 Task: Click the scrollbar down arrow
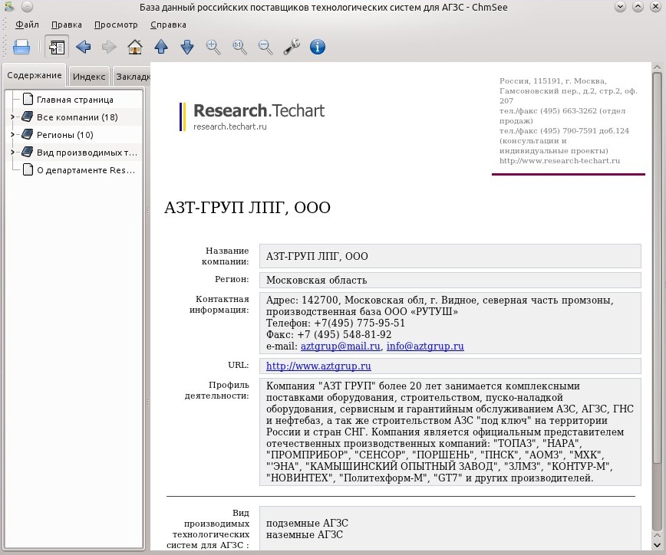tap(657, 545)
